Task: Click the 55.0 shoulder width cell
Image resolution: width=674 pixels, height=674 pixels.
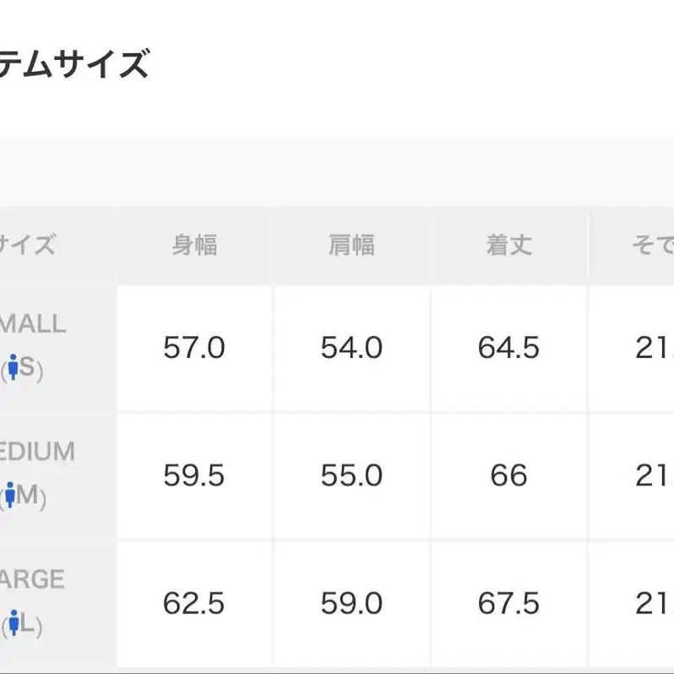Action: pyautogui.click(x=351, y=476)
